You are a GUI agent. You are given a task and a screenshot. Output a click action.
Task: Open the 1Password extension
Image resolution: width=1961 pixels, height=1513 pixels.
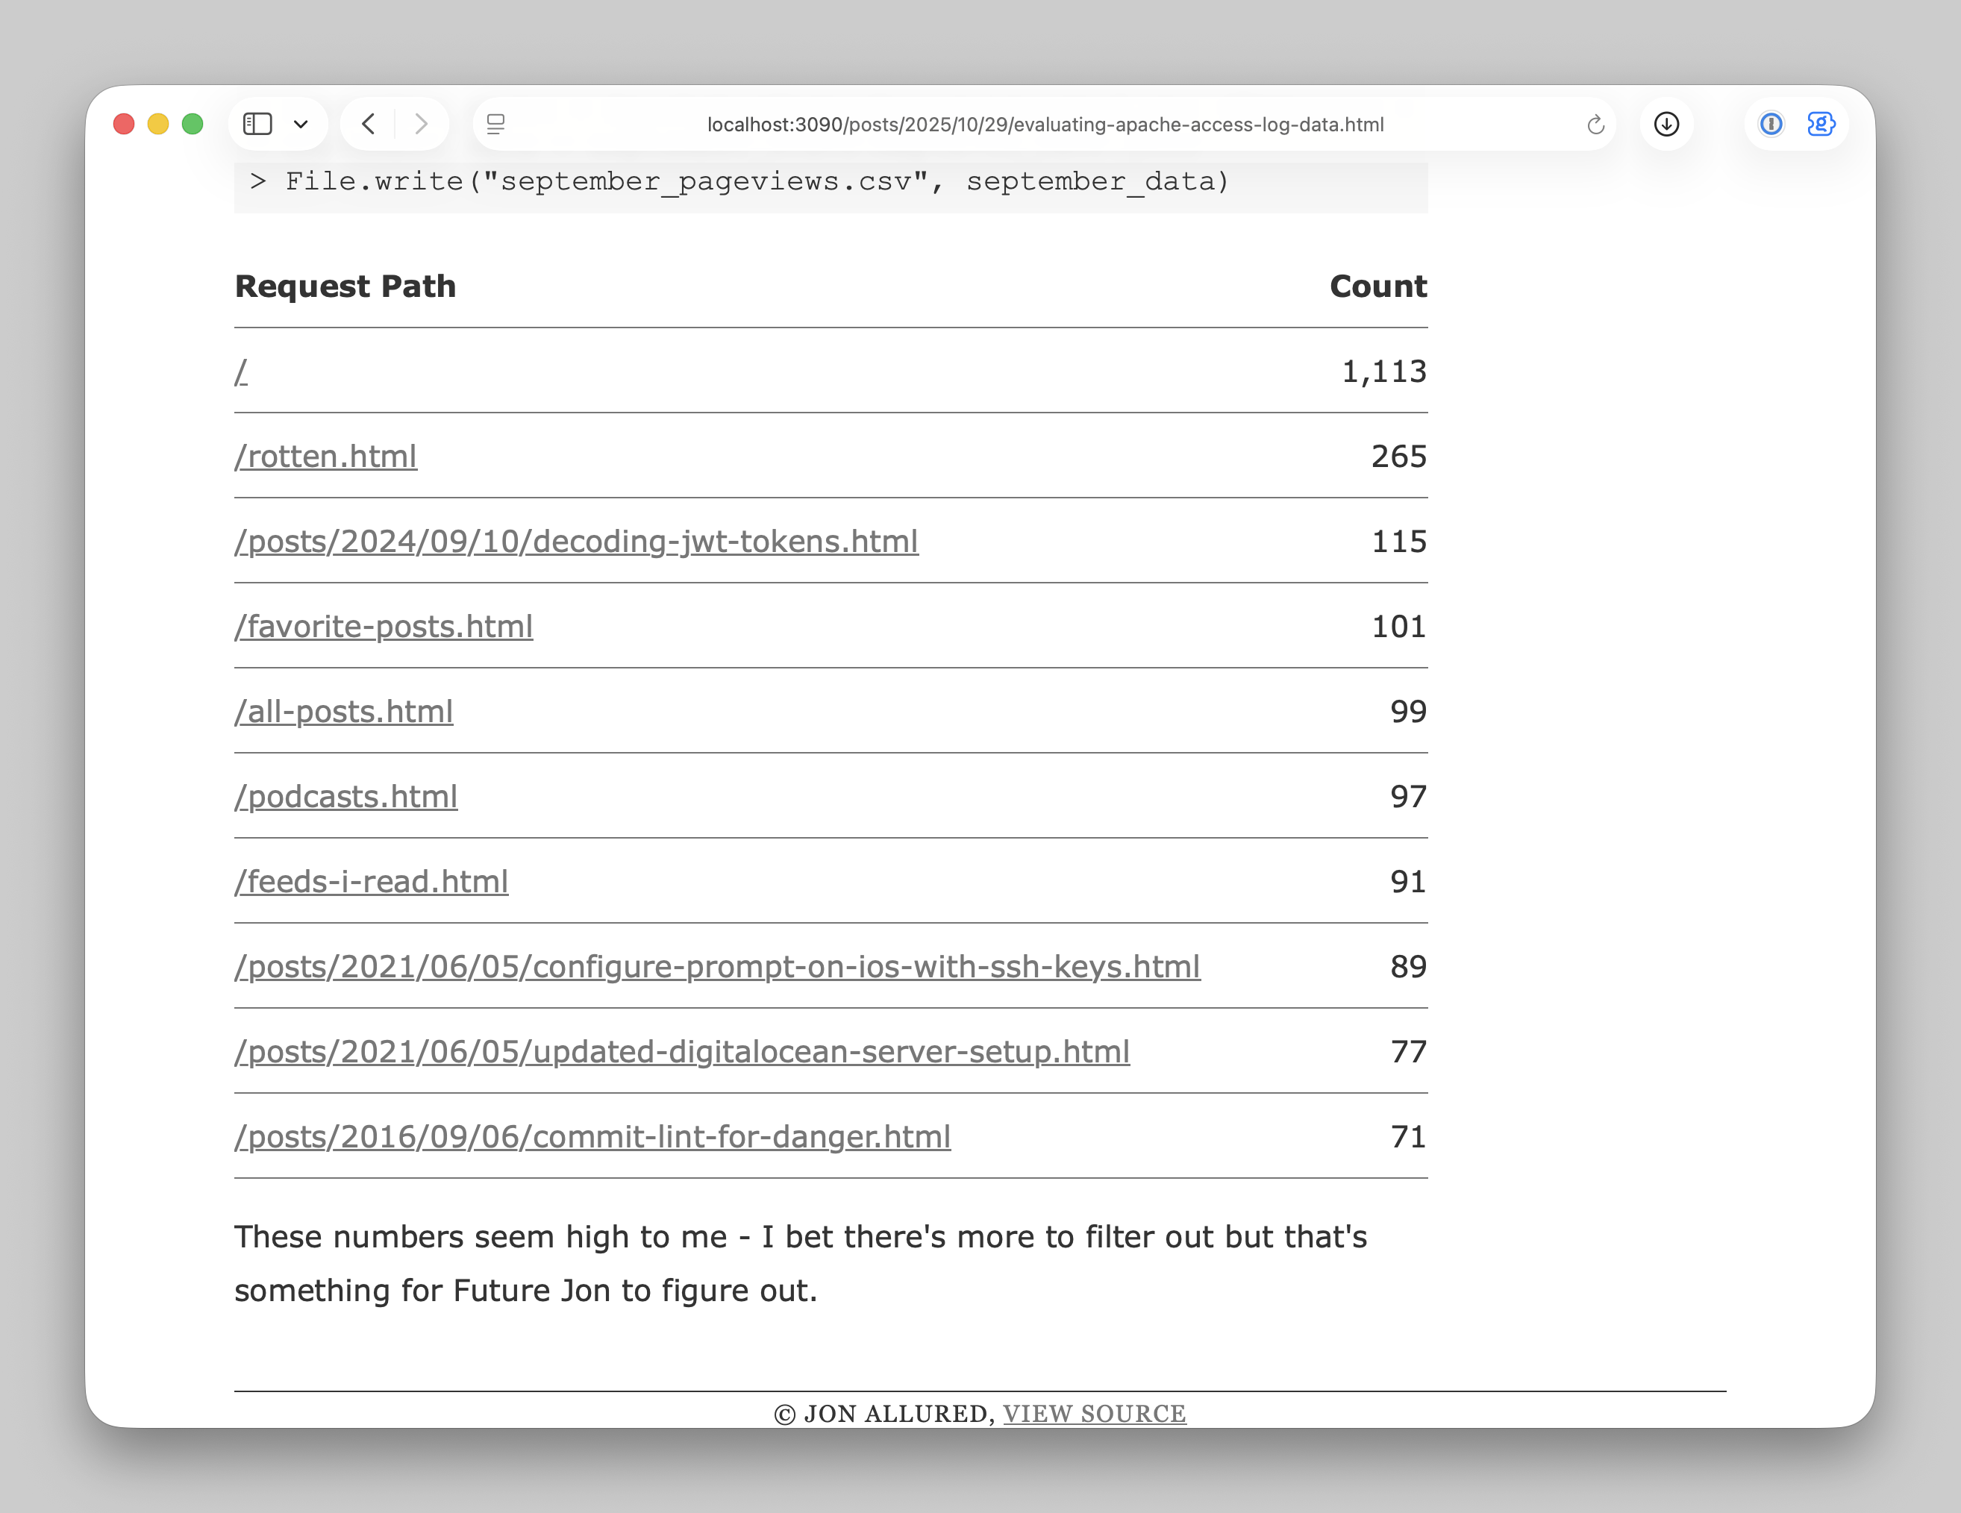point(1770,124)
